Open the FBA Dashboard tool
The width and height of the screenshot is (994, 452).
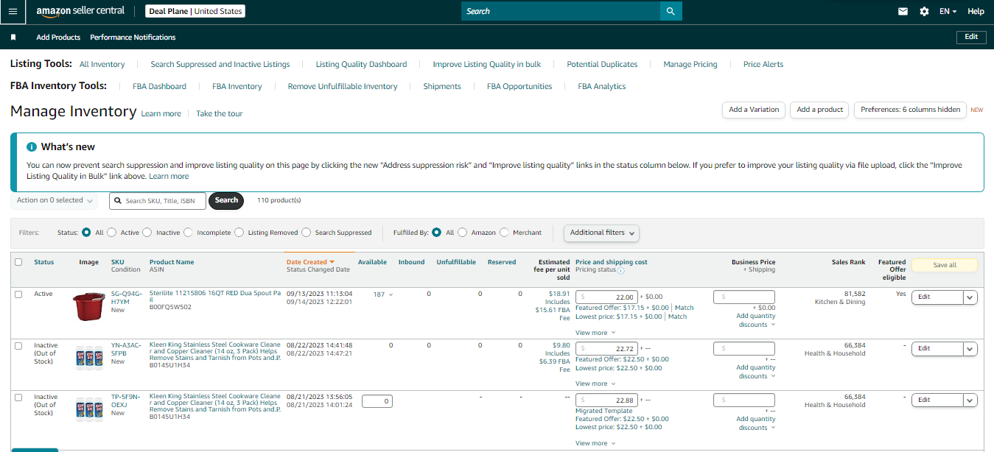coord(159,87)
